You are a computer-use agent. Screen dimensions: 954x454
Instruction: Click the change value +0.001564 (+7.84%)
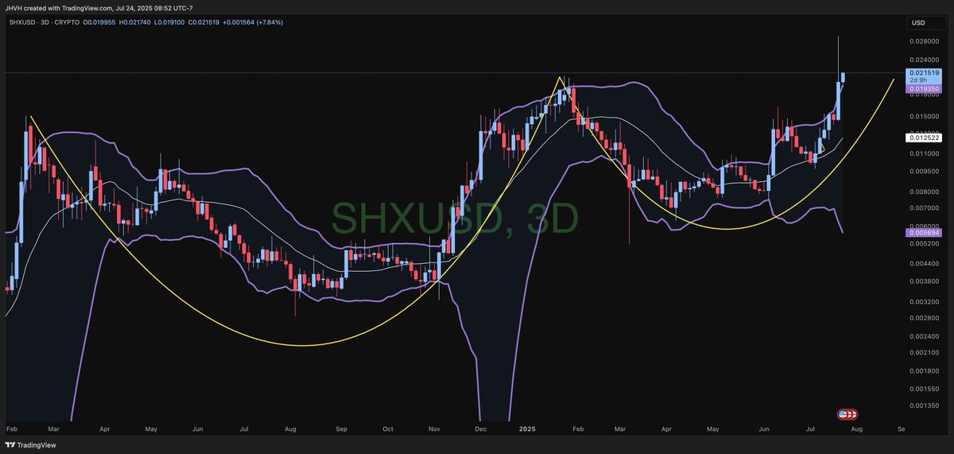coord(254,22)
